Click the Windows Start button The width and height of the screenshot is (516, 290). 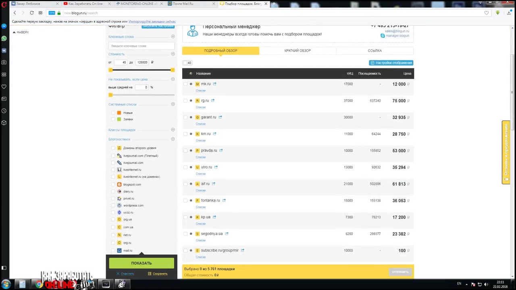pyautogui.click(x=6, y=284)
